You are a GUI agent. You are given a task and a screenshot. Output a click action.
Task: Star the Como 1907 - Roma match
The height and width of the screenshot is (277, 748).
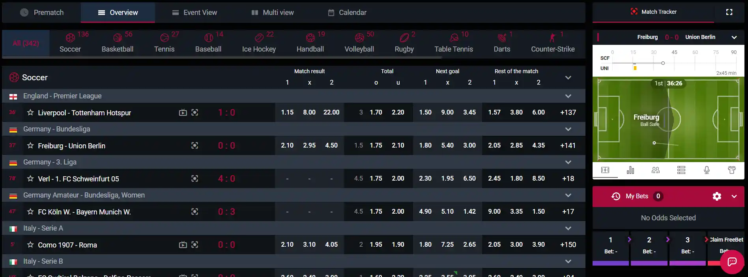pos(30,245)
